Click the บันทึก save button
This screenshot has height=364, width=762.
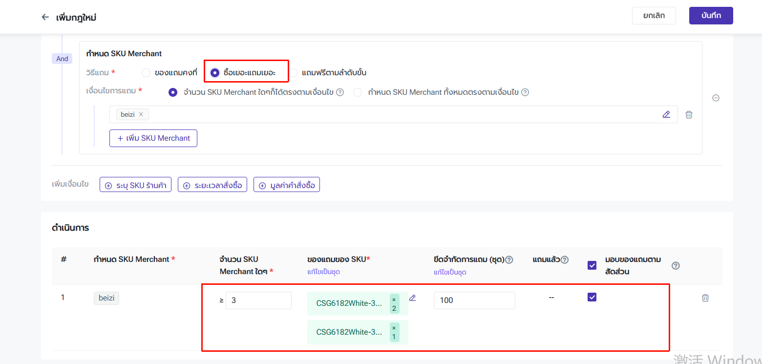pyautogui.click(x=711, y=16)
